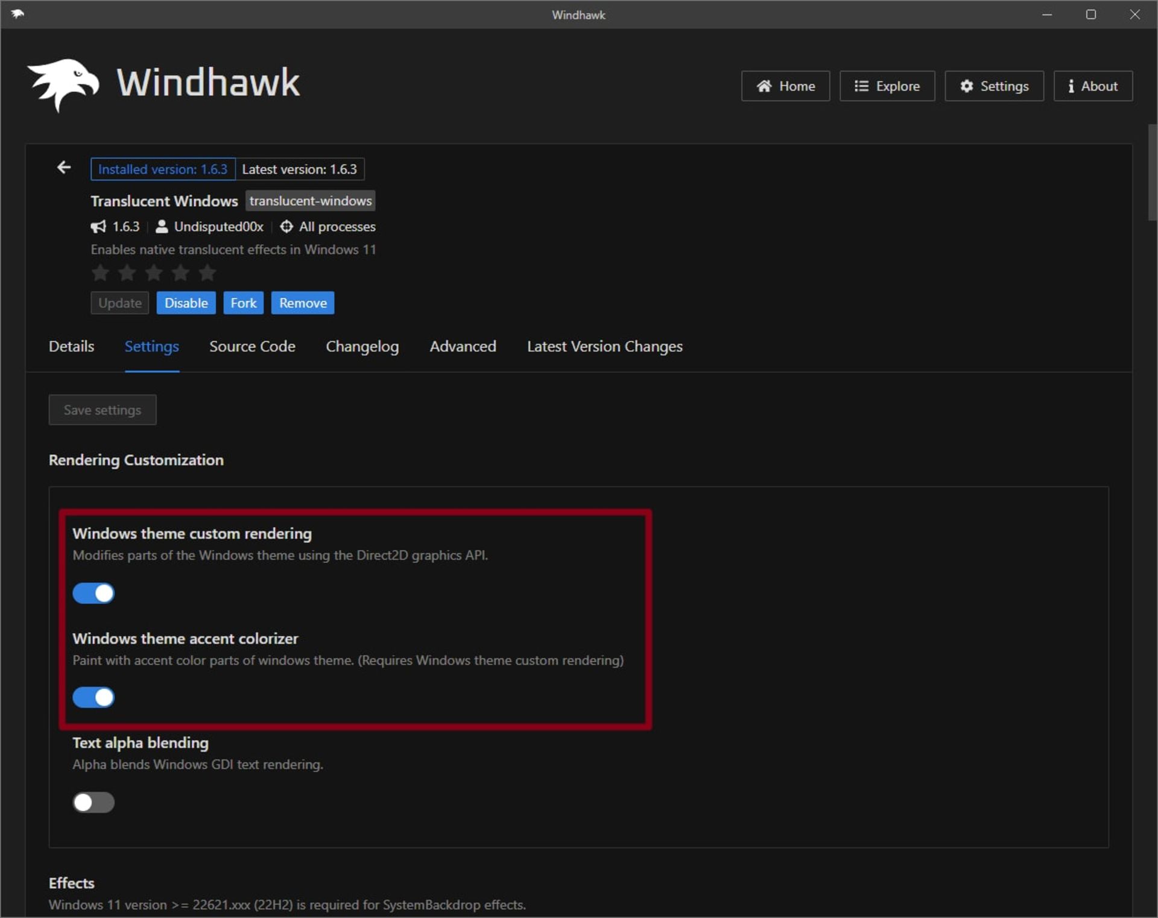The image size is (1158, 918).
Task: Click the fifth rating star
Action: click(207, 273)
